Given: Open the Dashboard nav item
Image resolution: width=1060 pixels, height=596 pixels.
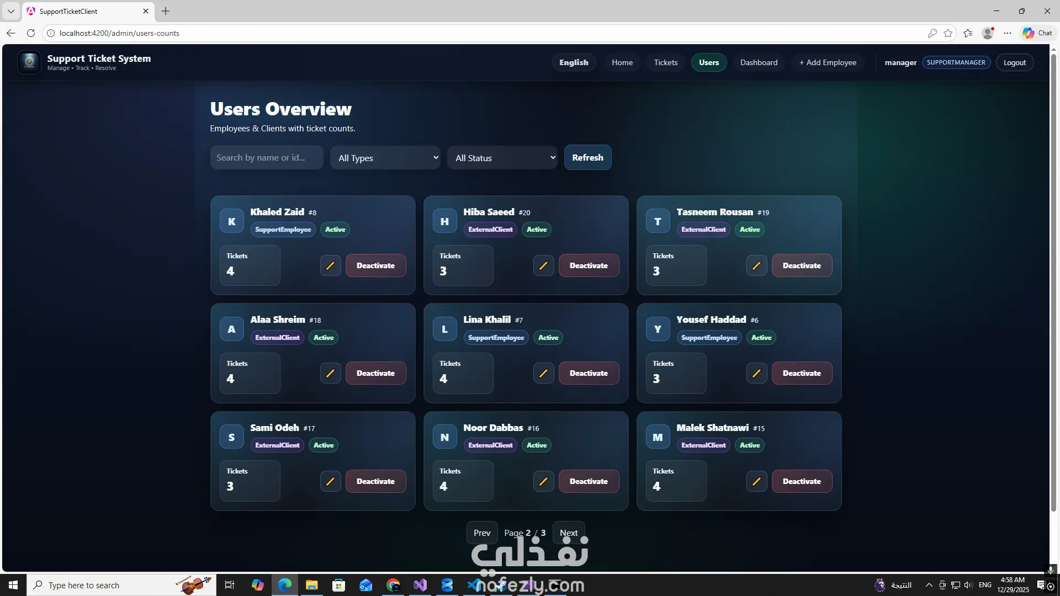Looking at the screenshot, I should pos(759,62).
